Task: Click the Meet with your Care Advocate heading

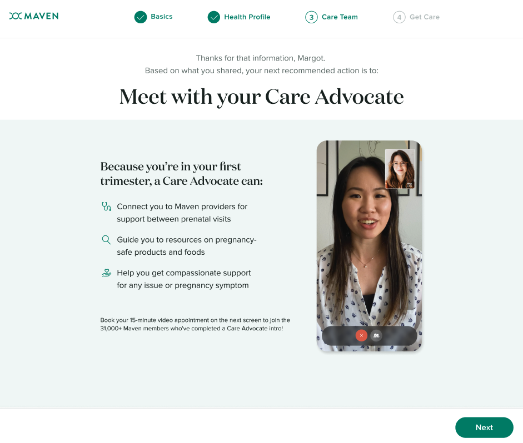Action: [x=261, y=97]
